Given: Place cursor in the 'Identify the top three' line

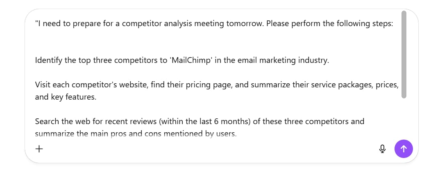Looking at the screenshot, I should (x=182, y=60).
